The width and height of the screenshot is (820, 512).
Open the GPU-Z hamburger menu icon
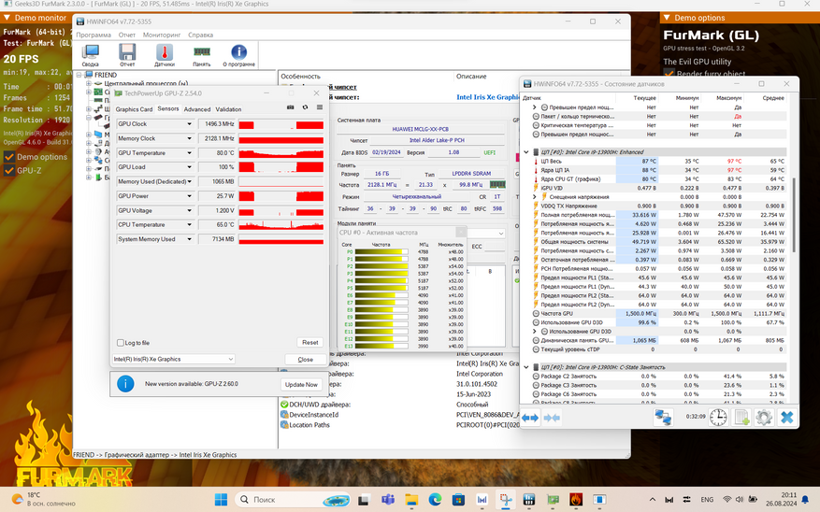[x=319, y=108]
